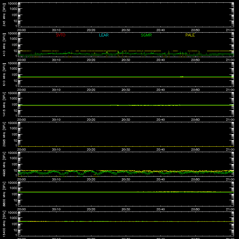
Task: Click the red SVTO legend label
Action: (x=61, y=35)
